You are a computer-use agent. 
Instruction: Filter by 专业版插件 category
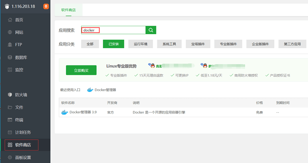tap(228, 44)
